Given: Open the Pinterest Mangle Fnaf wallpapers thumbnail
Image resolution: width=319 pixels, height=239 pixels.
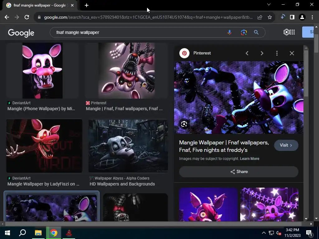Looking at the screenshot, I should [126, 71].
